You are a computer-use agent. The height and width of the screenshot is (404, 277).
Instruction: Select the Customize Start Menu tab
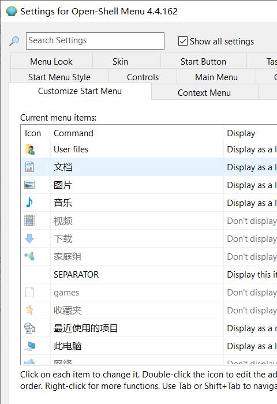[x=80, y=91]
